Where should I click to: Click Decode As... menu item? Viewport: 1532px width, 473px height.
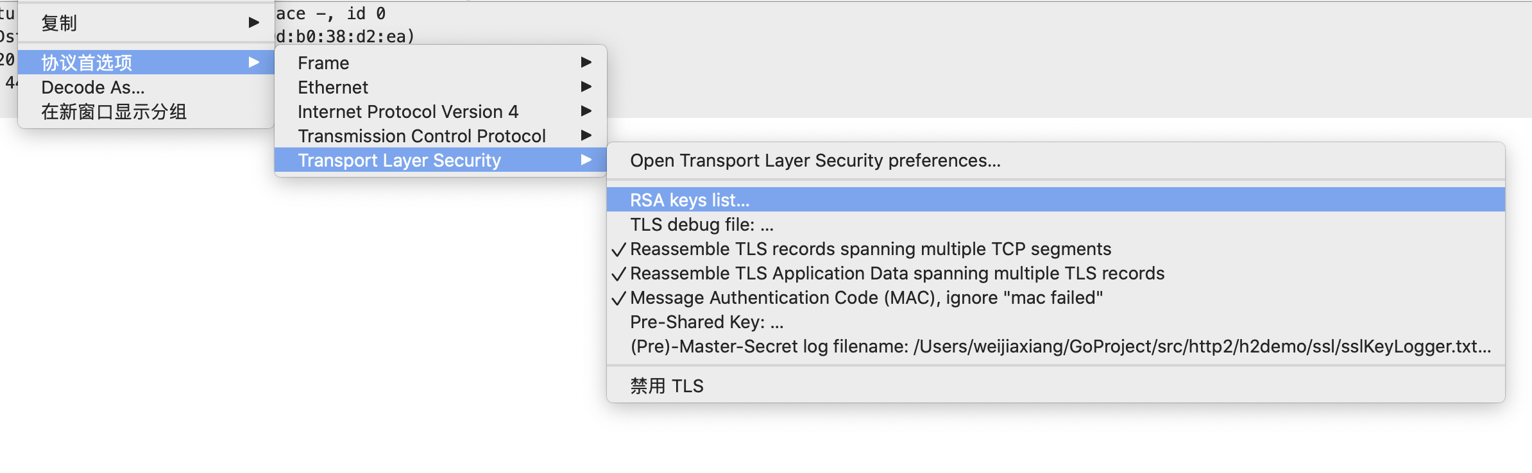[93, 87]
